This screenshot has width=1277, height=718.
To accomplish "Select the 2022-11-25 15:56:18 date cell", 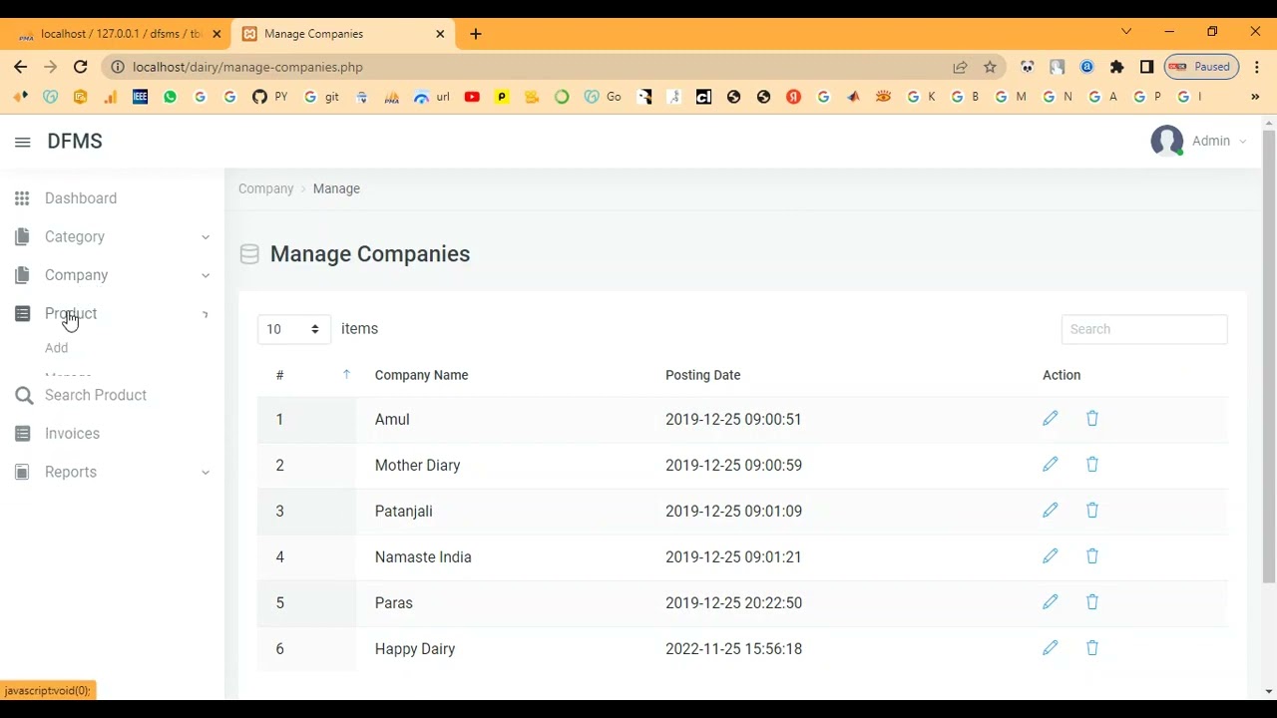I will [x=733, y=649].
